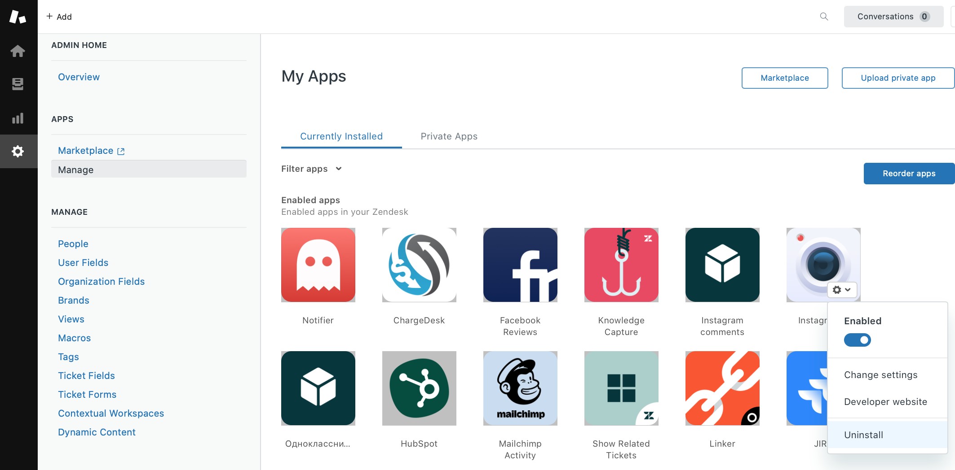
Task: Toggle the Enabled switch off
Action: 857,340
